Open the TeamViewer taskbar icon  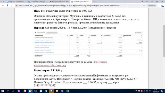pos(41,91)
